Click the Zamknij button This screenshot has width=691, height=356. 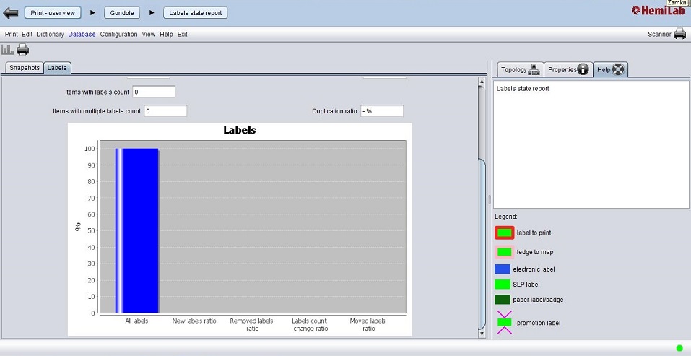point(678,3)
